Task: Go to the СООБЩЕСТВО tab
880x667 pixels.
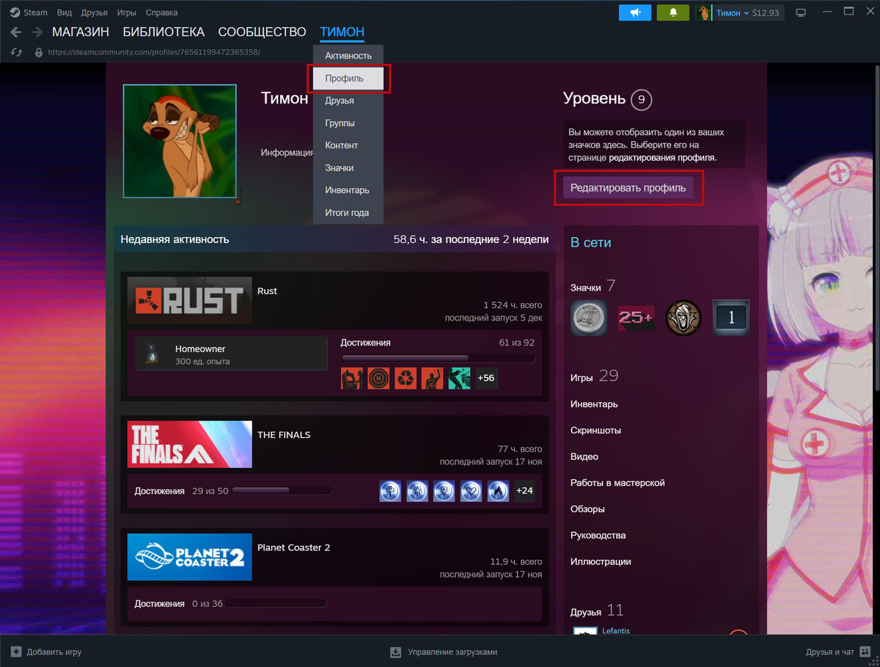Action: tap(262, 32)
